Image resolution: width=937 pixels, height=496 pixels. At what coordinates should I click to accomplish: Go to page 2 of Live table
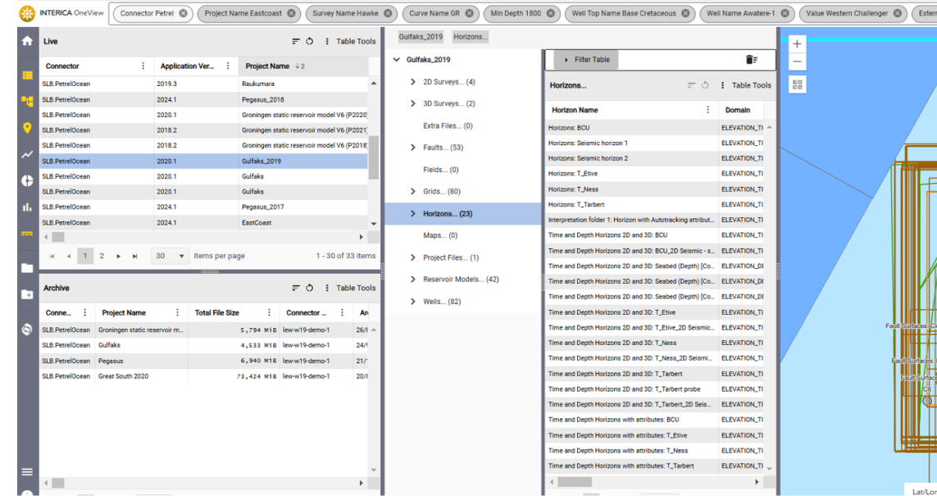[102, 257]
